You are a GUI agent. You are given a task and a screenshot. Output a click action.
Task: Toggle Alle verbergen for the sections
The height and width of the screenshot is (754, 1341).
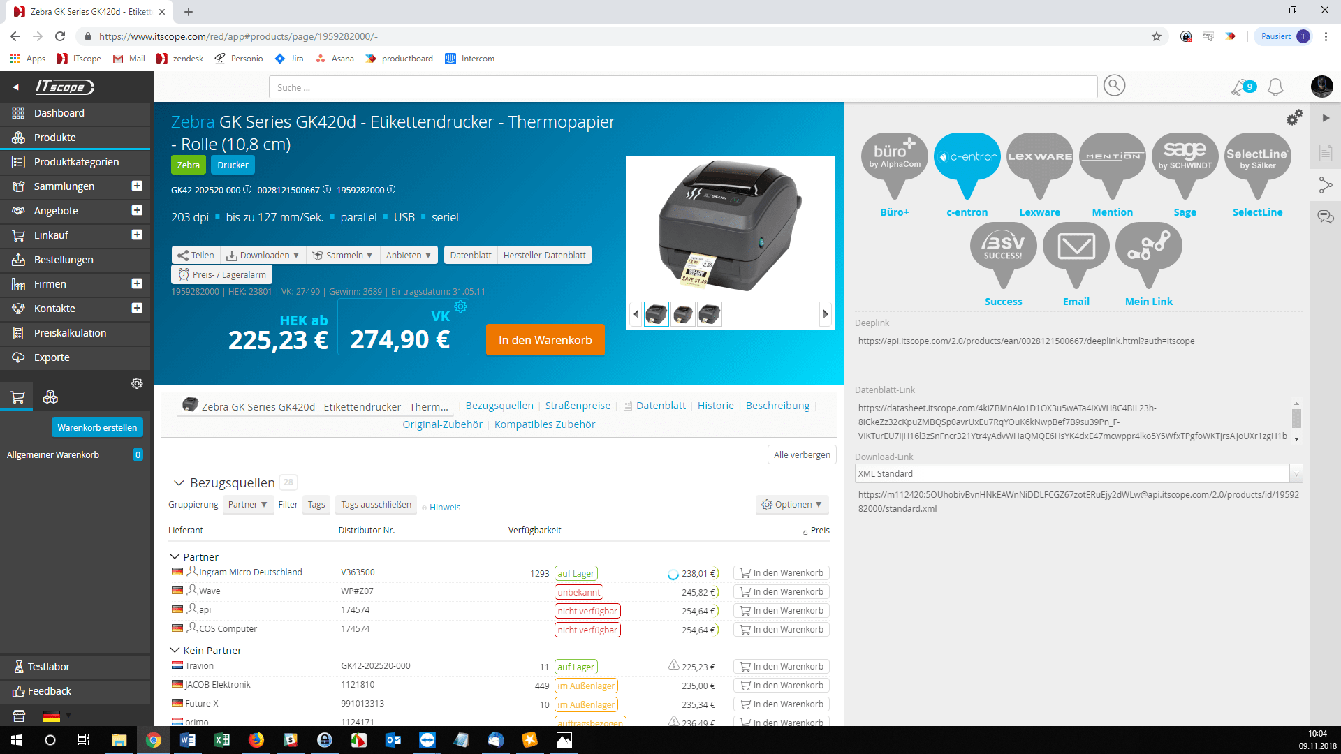pyautogui.click(x=801, y=454)
